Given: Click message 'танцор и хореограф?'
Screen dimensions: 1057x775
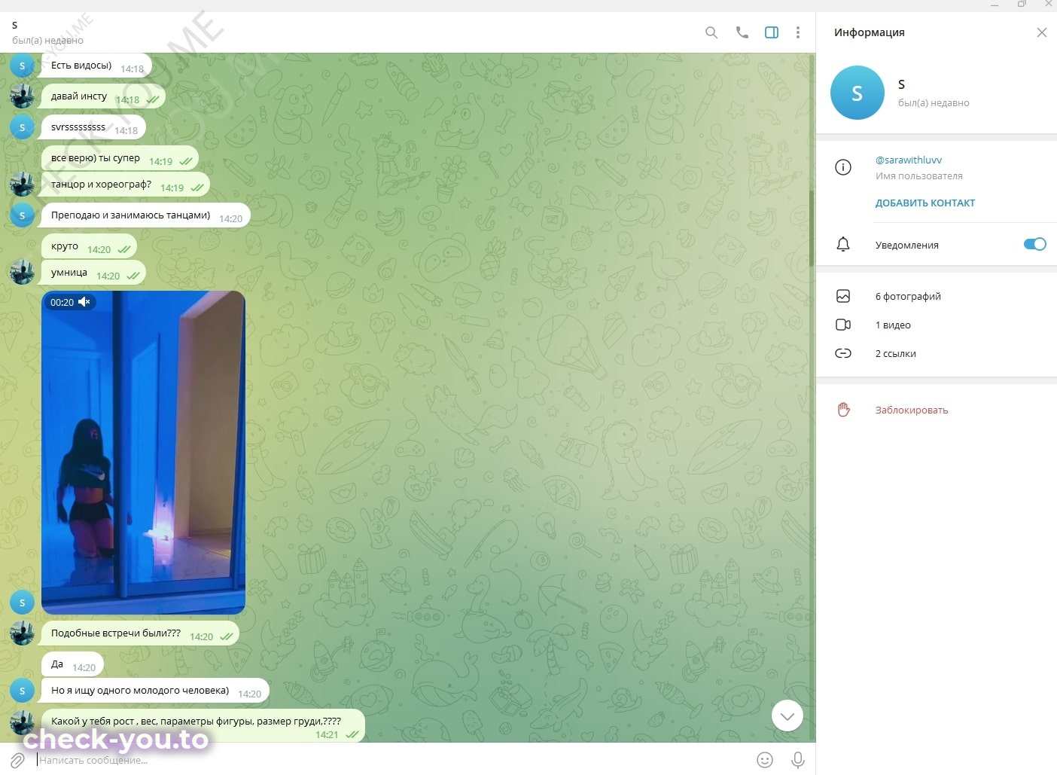Looking at the screenshot, I should point(126,185).
